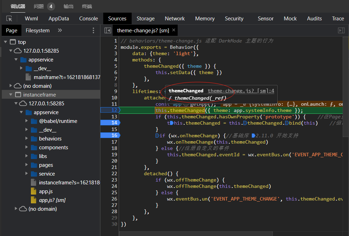The height and width of the screenshot is (236, 349).
Task: Click the libs folder icon
Action: 34,156
